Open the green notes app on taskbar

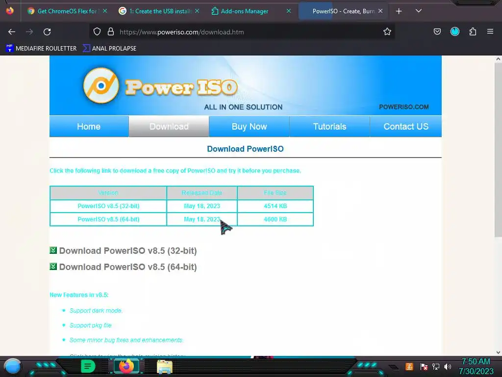pyautogui.click(x=88, y=366)
